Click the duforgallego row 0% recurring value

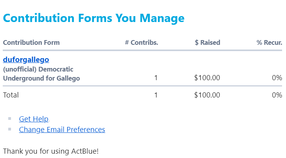click(x=277, y=78)
